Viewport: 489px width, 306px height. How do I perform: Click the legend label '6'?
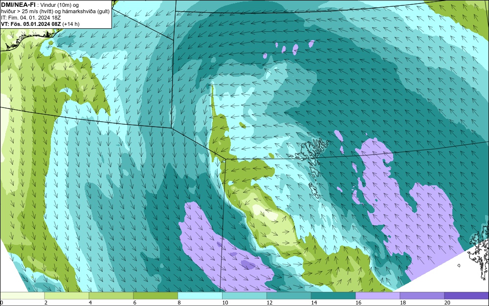click(x=135, y=303)
